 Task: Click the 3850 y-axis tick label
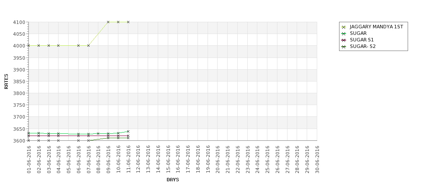click(19, 82)
